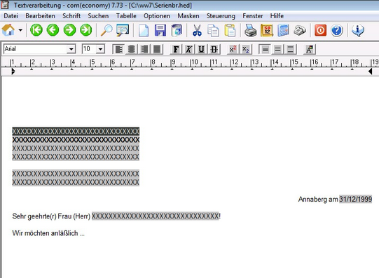Screen dimensions: 379x278
Task: Toggle justified text alignment
Action: pos(157,50)
